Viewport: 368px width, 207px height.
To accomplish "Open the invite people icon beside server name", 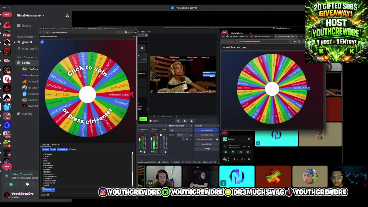I will click(x=67, y=16).
